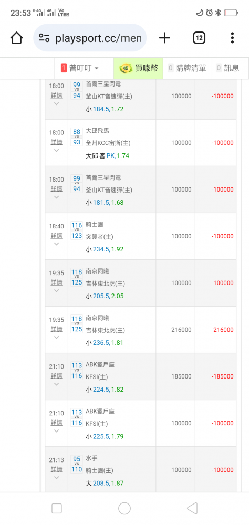
Task: Open the 買噱幣 tab
Action: 138,68
